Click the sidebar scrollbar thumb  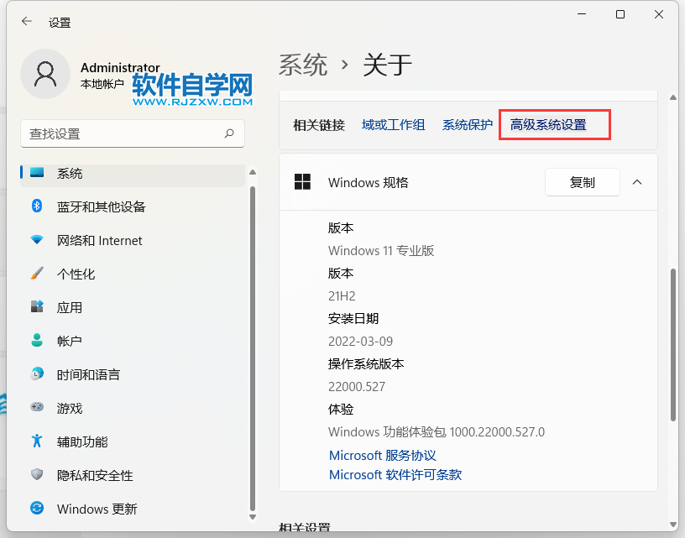click(253, 348)
